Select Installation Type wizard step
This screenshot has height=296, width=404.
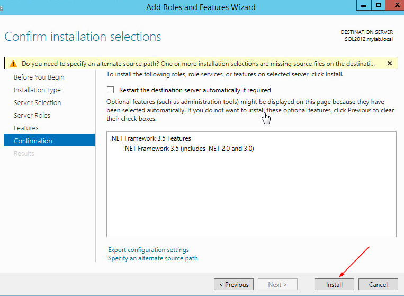coord(38,90)
